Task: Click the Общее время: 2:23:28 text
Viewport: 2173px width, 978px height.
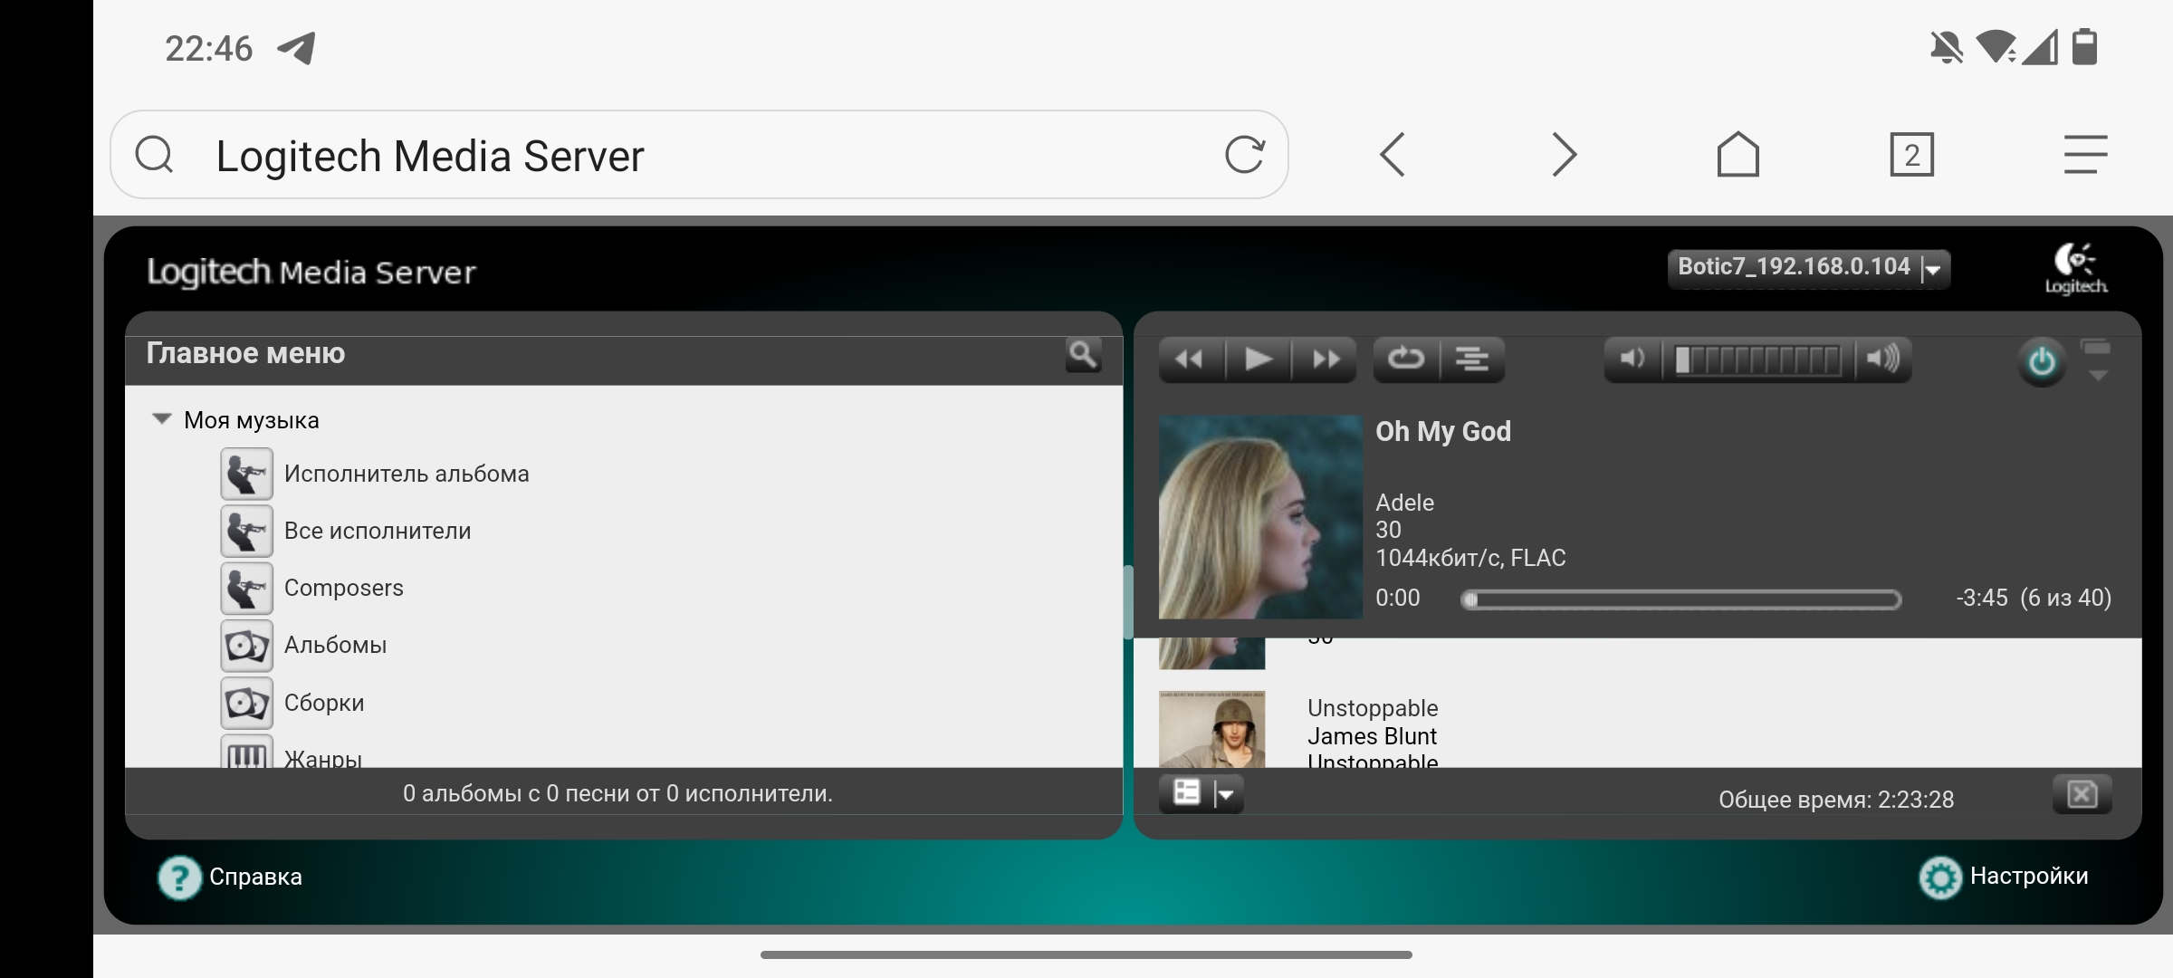Action: 1836,800
